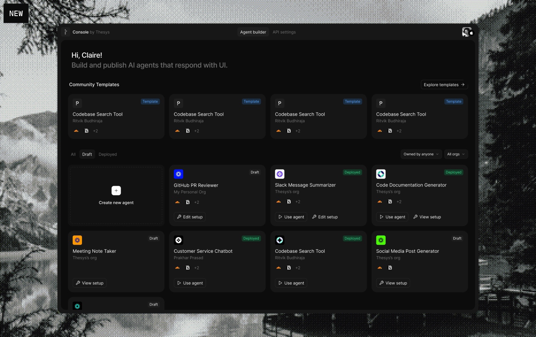Open View setup on Social Media Post Generator
The width and height of the screenshot is (536, 337).
point(393,283)
